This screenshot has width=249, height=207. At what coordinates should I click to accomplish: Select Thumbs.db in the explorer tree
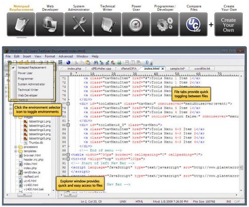click(36, 143)
